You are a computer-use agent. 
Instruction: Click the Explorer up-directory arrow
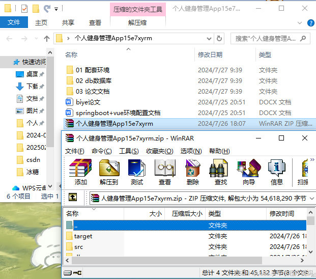[46, 38]
